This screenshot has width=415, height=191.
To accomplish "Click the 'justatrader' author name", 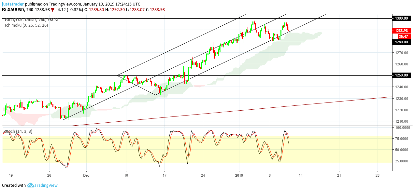I will [x=13, y=4].
